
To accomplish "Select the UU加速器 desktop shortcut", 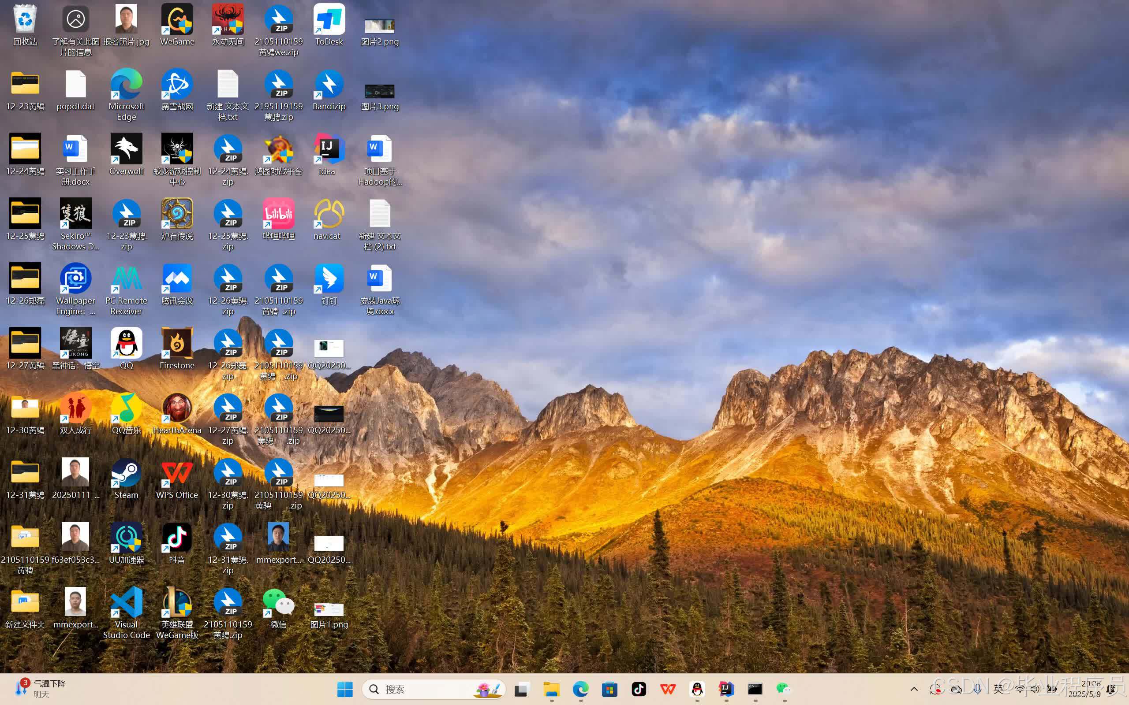I will click(x=127, y=544).
